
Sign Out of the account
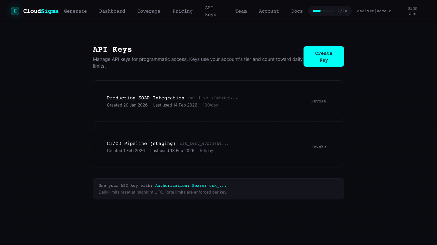[x=412, y=11]
